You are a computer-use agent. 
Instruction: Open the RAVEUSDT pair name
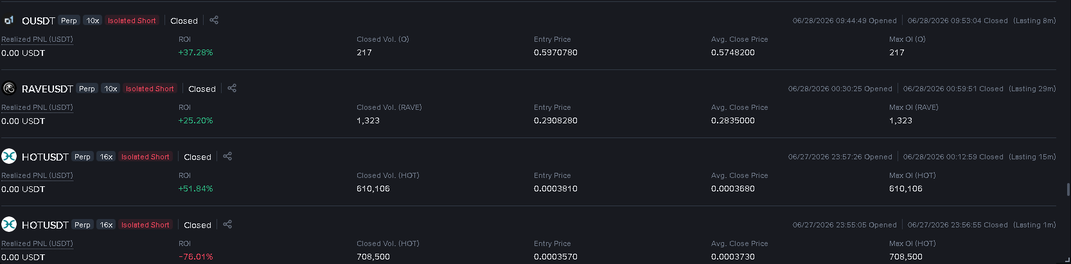(x=48, y=89)
